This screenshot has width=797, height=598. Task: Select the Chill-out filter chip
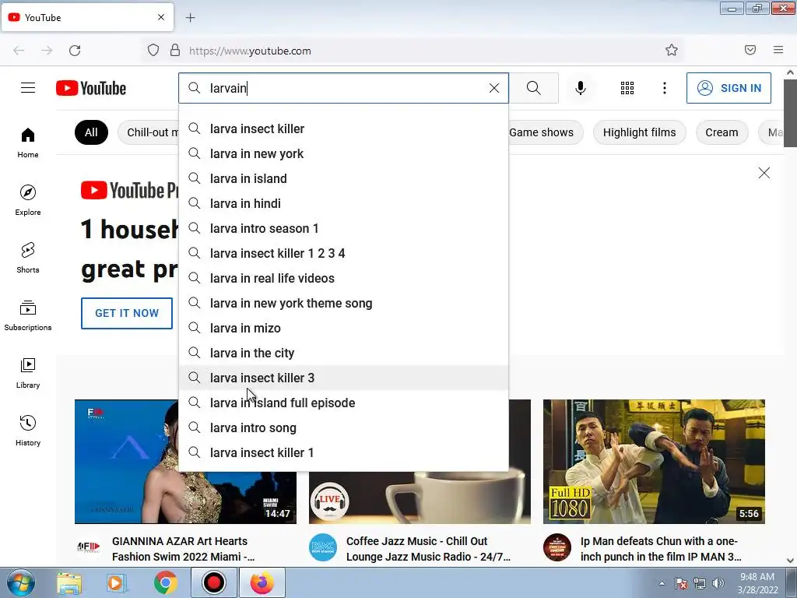[x=149, y=132]
